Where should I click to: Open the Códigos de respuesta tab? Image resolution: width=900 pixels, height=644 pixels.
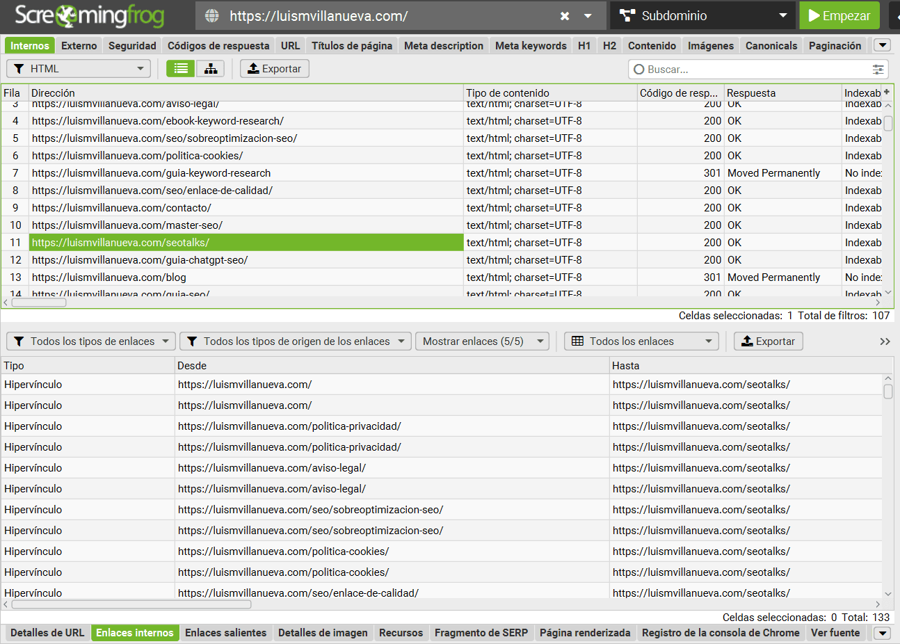pos(218,46)
